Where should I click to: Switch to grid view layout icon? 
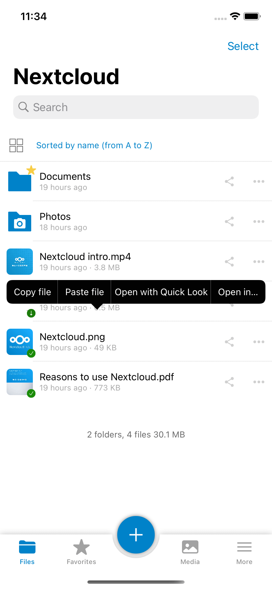[16, 145]
